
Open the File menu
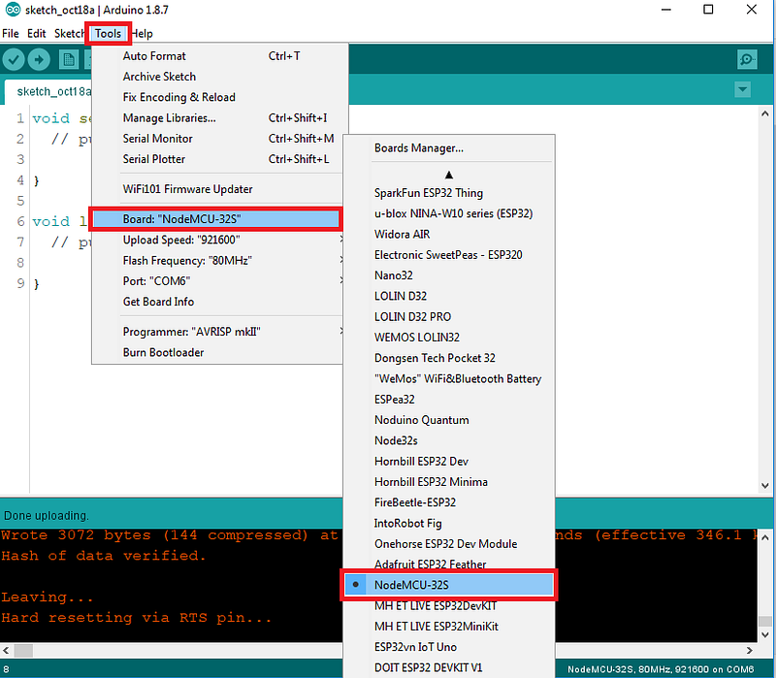pos(11,34)
